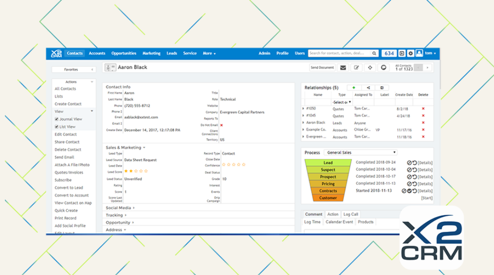Open the 634 notifications counter
Image resolution: width=494 pixels, height=275 pixels.
[x=389, y=53]
